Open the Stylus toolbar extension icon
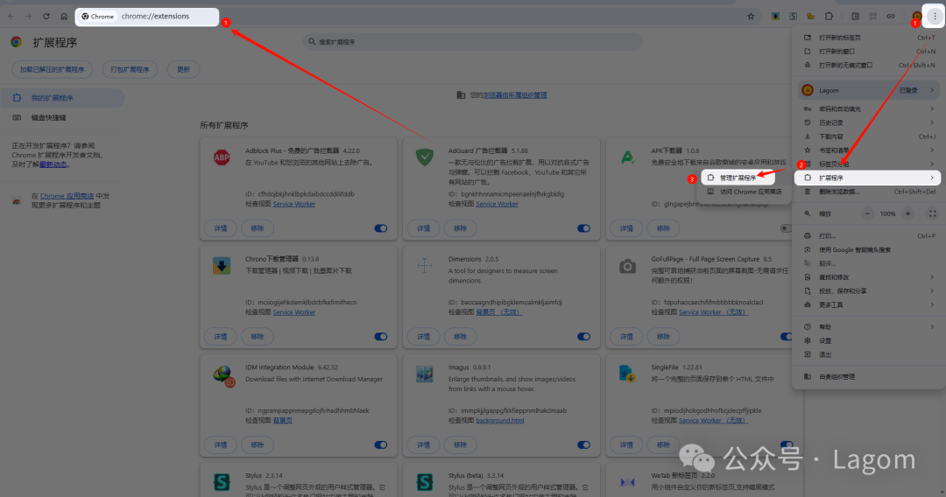The width and height of the screenshot is (946, 497). tap(793, 17)
